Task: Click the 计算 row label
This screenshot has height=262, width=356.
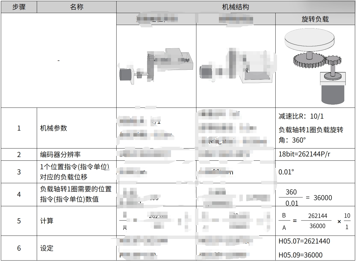Action: (46, 221)
